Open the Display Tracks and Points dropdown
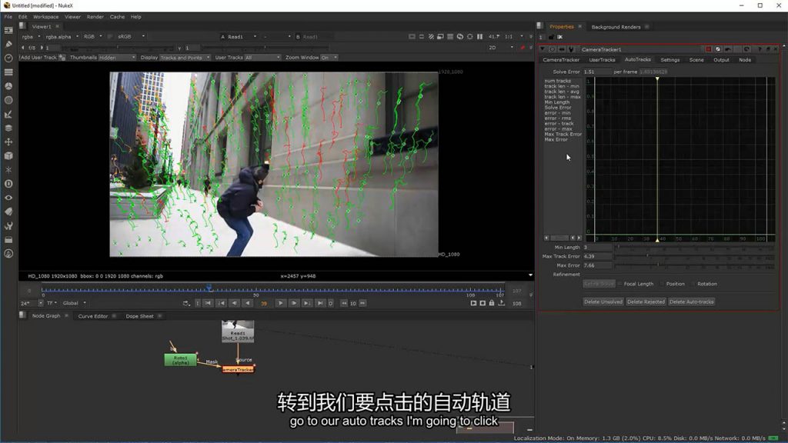 click(x=183, y=58)
